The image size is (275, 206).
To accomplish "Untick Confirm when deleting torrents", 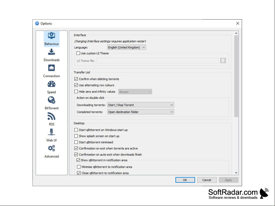I will pyautogui.click(x=76, y=79).
